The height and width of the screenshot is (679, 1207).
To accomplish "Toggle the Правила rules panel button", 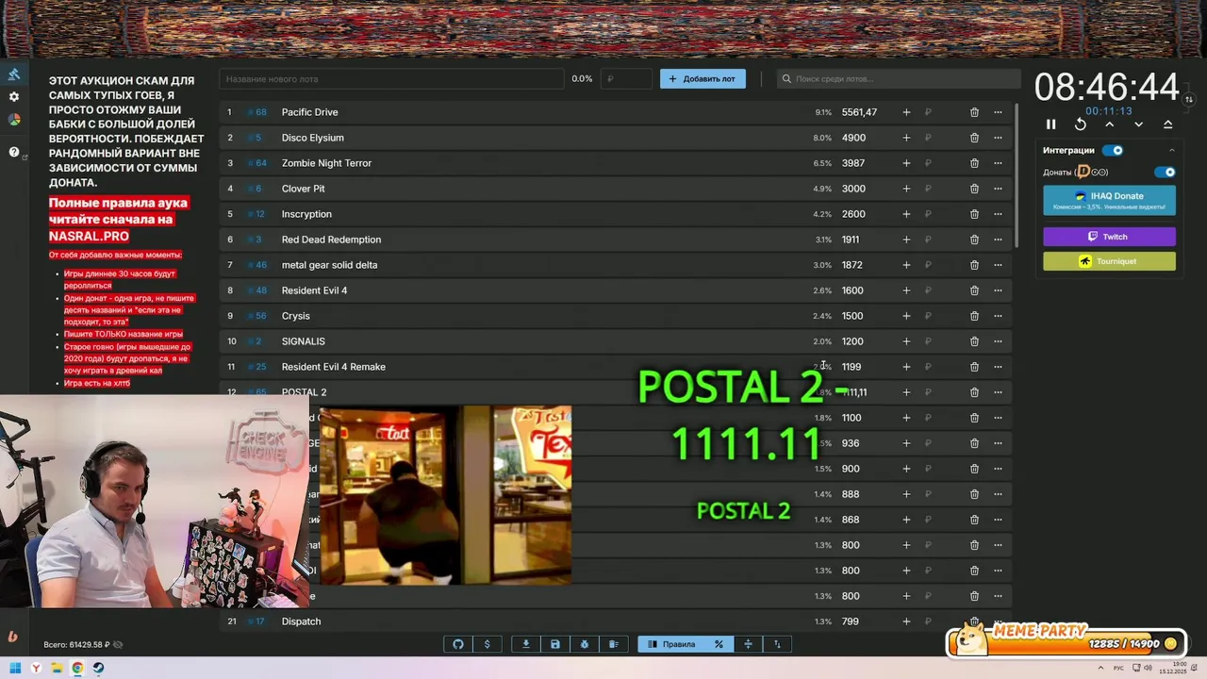I will click(671, 644).
